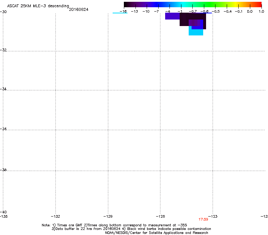The height and width of the screenshot is (235, 268).
Task: Click the -135 longitude axis label
Action: pos(4,217)
